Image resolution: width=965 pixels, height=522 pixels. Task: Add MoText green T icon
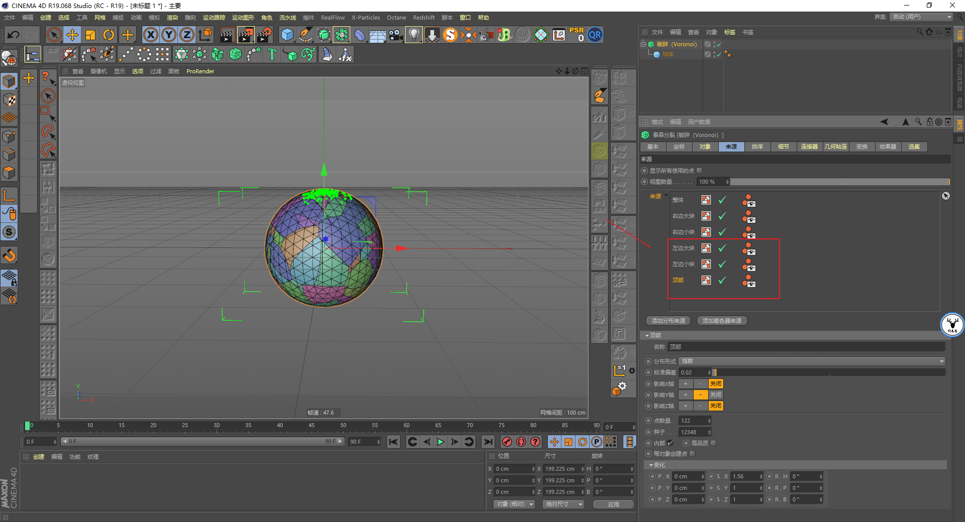click(x=272, y=54)
